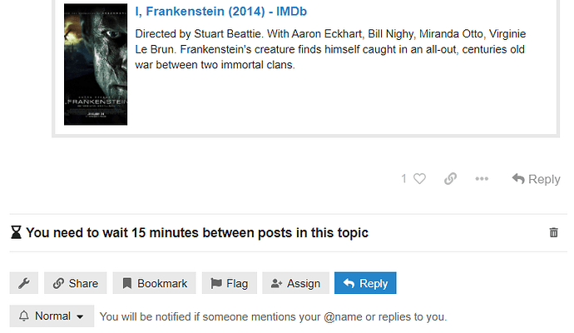Screen dimensions: 574x333
Task: Reply to the post above the divider
Action: pyautogui.click(x=536, y=179)
